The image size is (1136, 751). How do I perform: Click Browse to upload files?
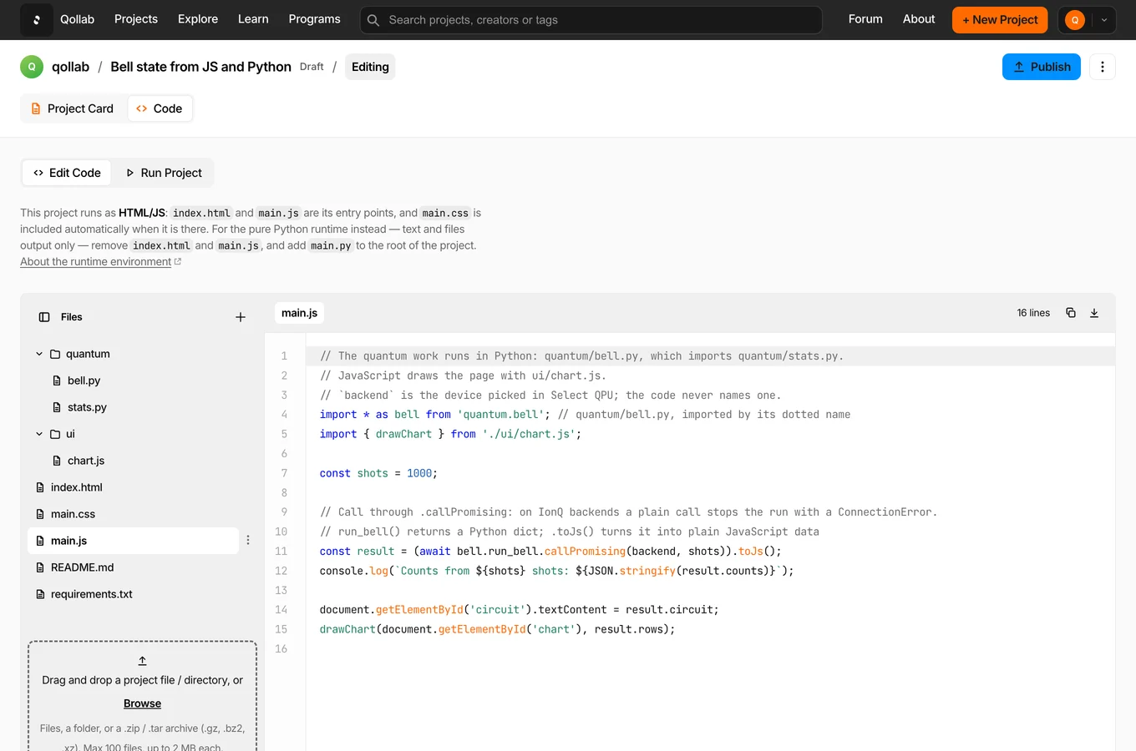point(143,703)
